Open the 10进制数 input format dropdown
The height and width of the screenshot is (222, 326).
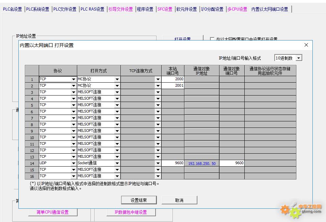click(x=298, y=58)
